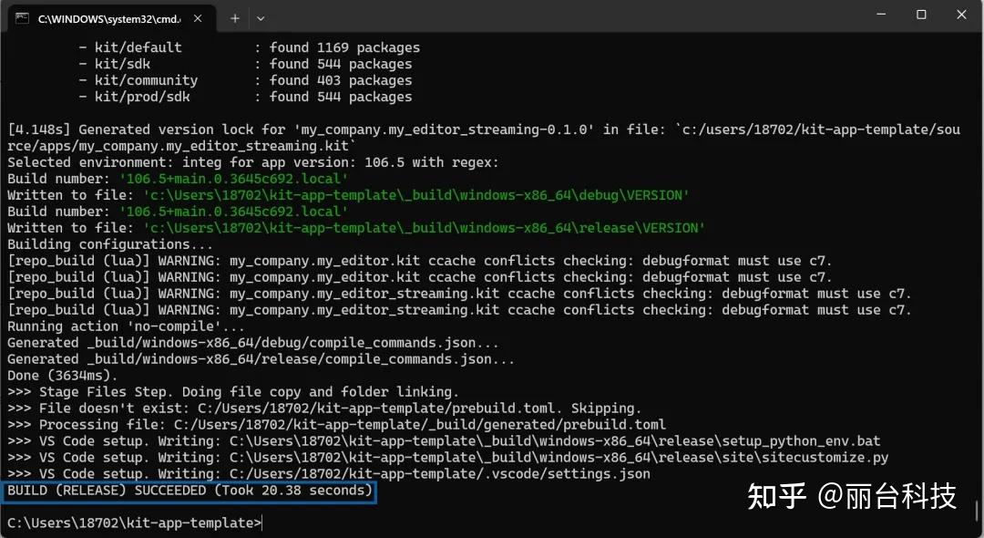Open a new terminal tab
Screen dimensions: 984x538
coord(234,17)
